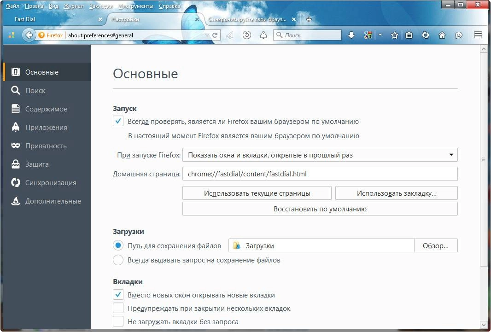
Task: Reload the page with refresh icon
Action: 215,35
